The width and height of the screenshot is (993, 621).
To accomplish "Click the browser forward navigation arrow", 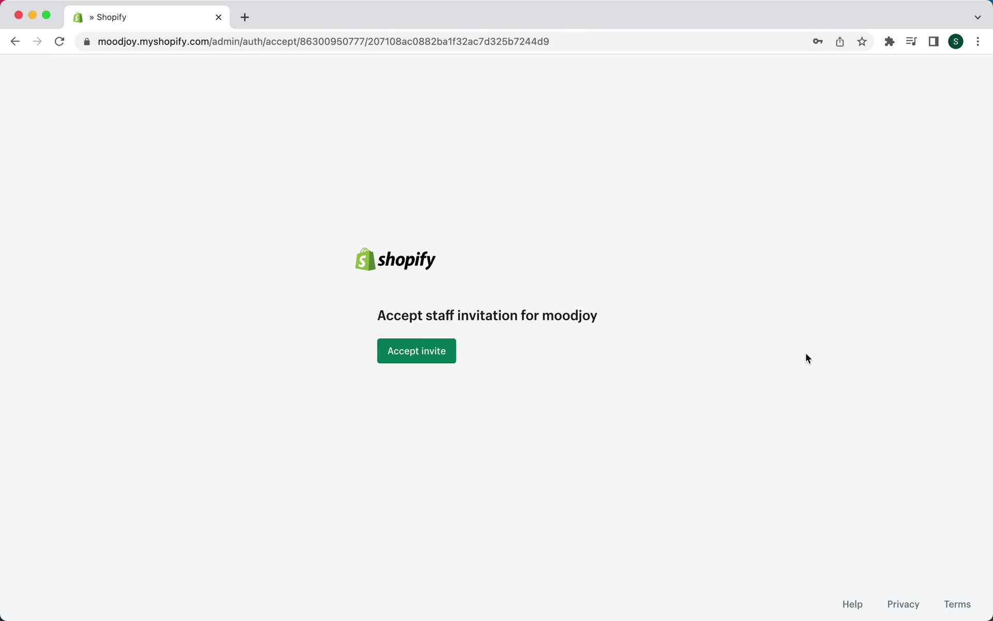I will click(37, 41).
